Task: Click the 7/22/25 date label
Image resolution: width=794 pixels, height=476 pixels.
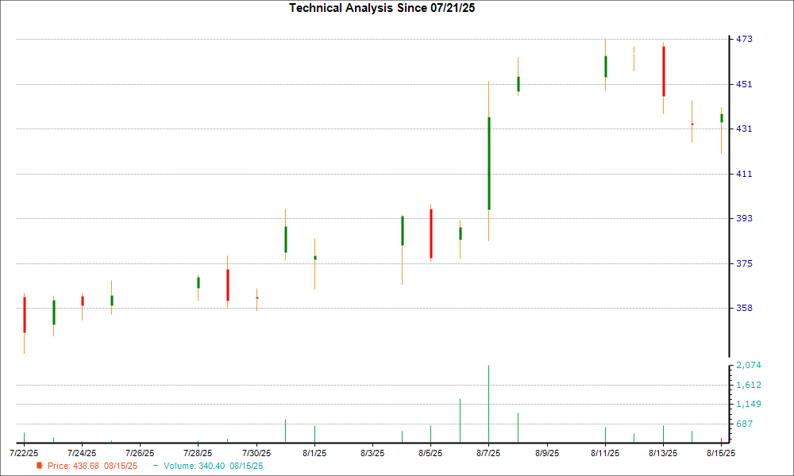Action: 24,453
